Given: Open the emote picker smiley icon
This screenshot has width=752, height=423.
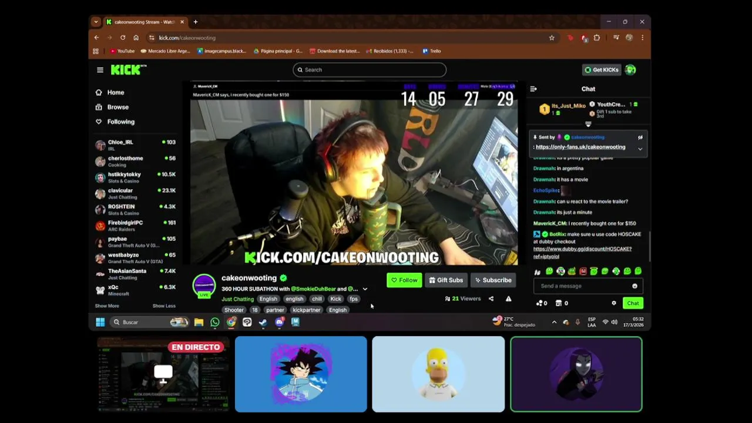Looking at the screenshot, I should [634, 286].
